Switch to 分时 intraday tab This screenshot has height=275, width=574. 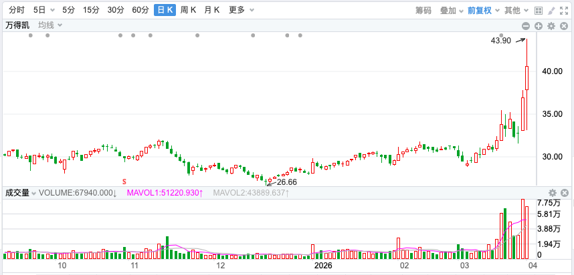[x=17, y=10]
